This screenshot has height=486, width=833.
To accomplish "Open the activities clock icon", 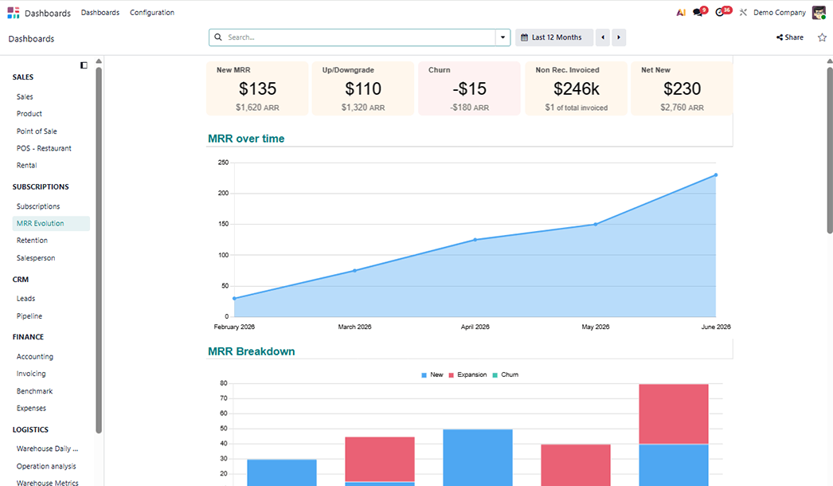I will (721, 12).
